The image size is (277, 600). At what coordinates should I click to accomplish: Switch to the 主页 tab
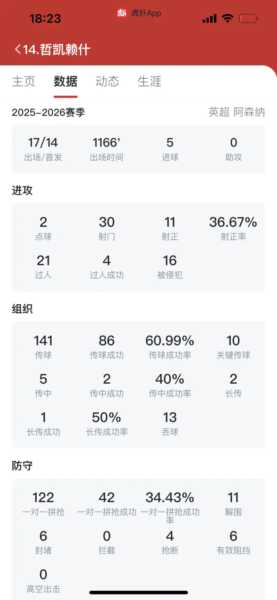24,81
